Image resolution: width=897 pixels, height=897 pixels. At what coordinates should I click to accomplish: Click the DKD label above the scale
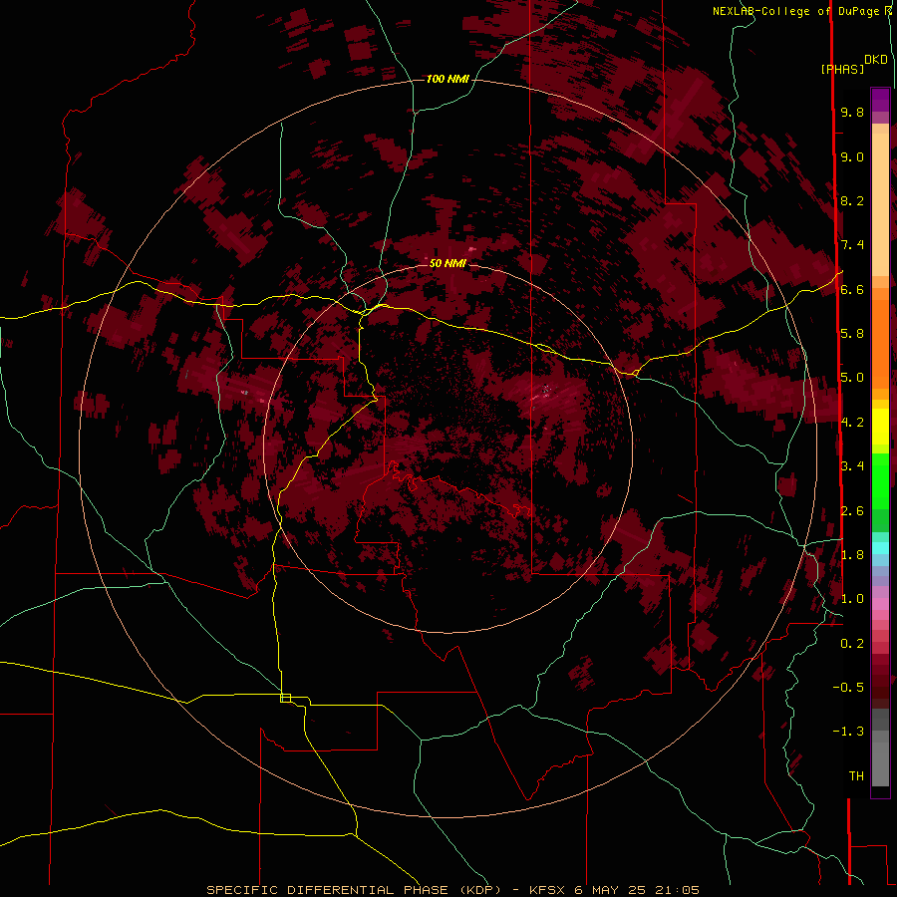[x=876, y=60]
